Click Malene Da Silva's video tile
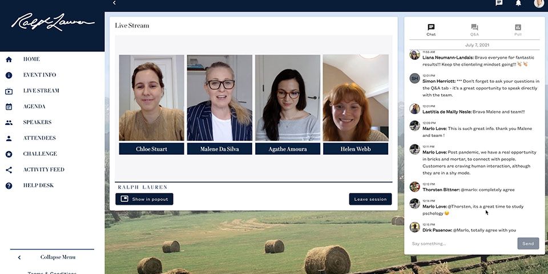This screenshot has height=274, width=548. [219, 98]
